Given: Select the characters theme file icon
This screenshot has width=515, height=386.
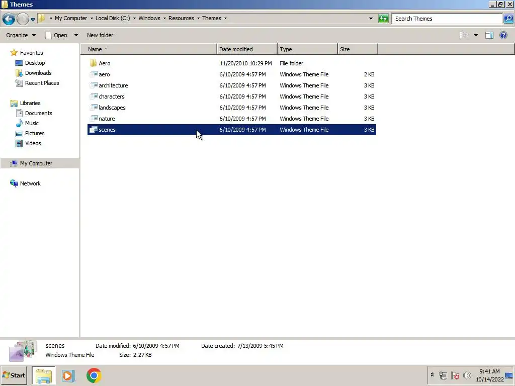Looking at the screenshot, I should [x=94, y=96].
